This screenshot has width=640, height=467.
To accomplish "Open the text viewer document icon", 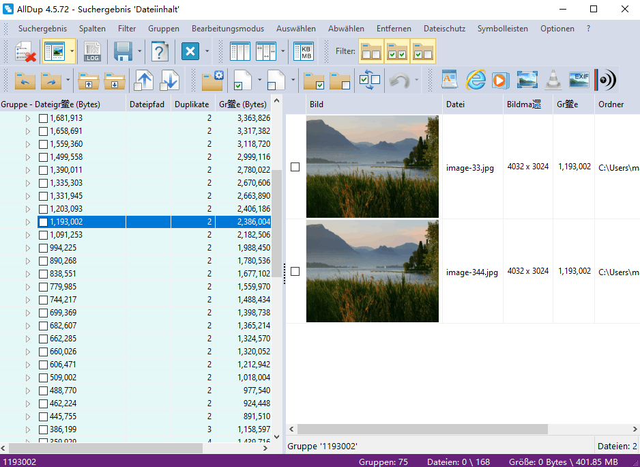I will [x=450, y=80].
